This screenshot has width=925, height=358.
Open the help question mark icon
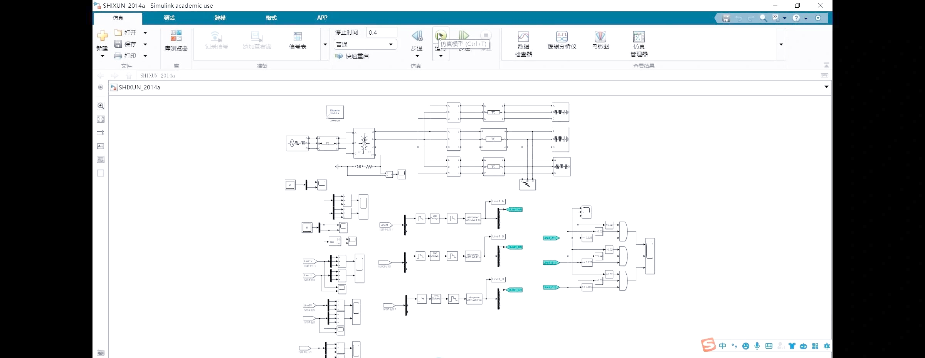click(x=796, y=18)
